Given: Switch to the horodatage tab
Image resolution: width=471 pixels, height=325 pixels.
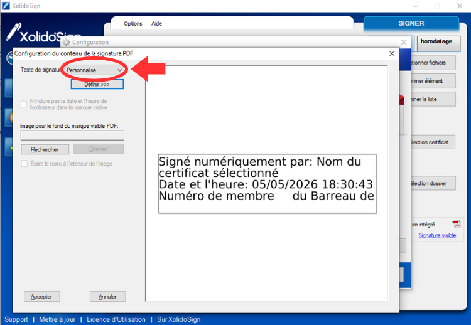Looking at the screenshot, I should click(438, 43).
